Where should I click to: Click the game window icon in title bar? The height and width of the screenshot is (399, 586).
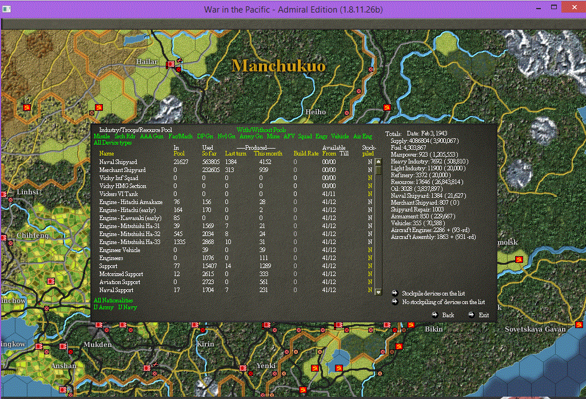(7, 9)
